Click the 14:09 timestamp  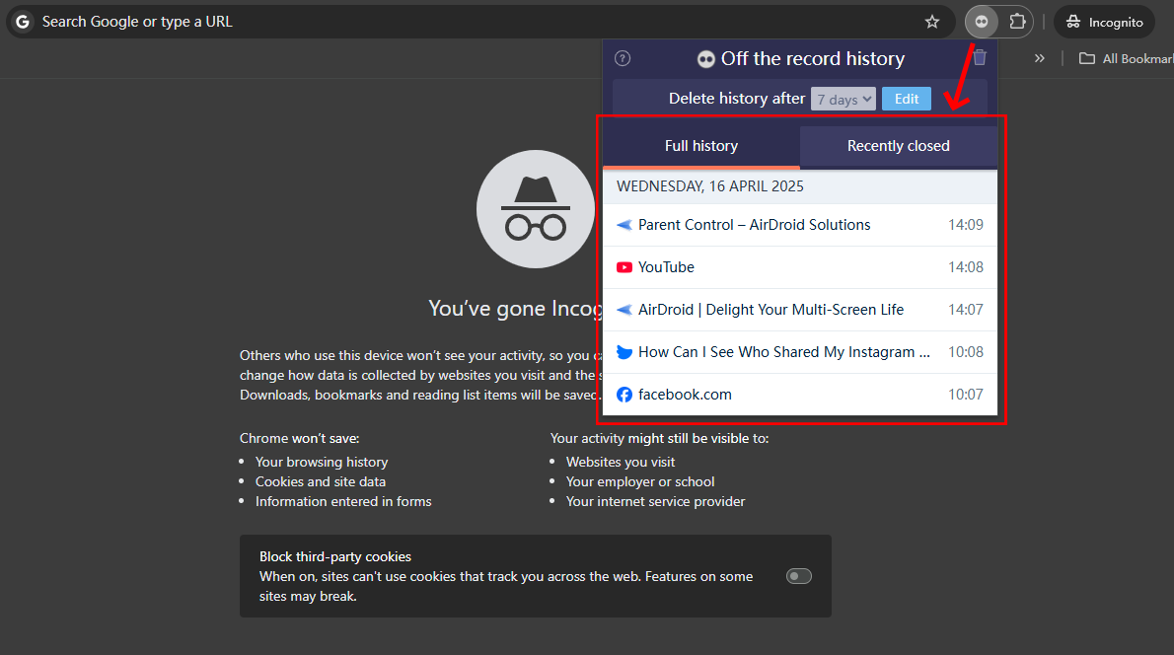(x=966, y=225)
